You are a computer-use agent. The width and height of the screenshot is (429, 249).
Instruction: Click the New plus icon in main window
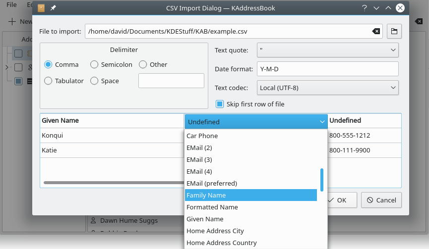12,22
